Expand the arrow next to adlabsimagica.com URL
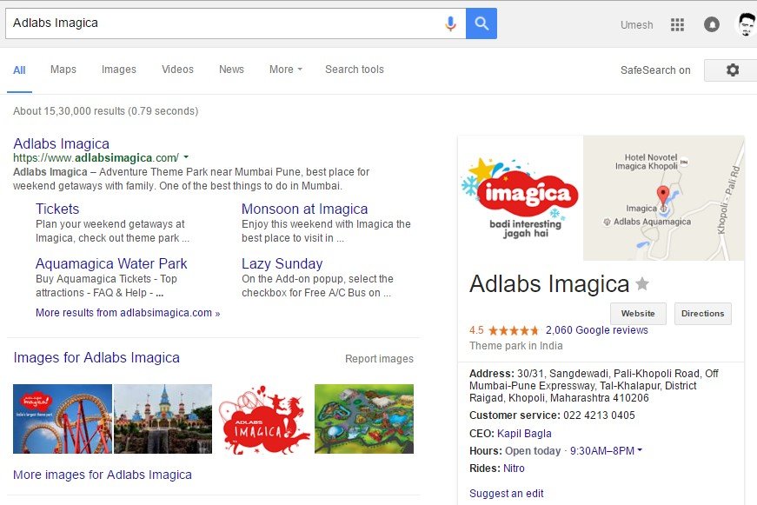757x505 pixels. (x=186, y=157)
